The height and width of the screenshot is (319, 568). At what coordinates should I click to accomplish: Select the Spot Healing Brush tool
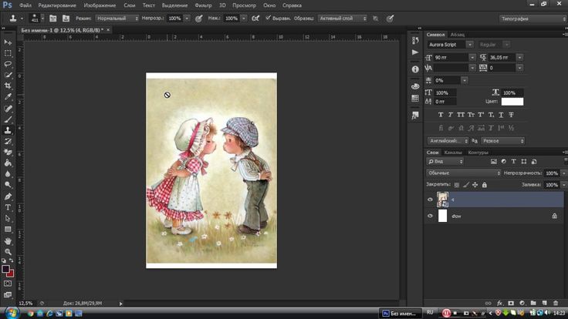(x=8, y=108)
